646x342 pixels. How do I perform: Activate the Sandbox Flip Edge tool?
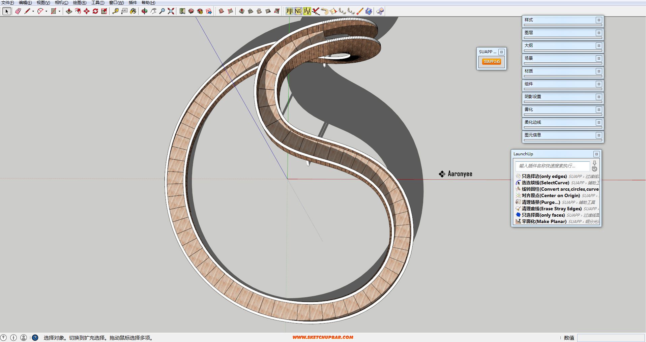click(277, 11)
